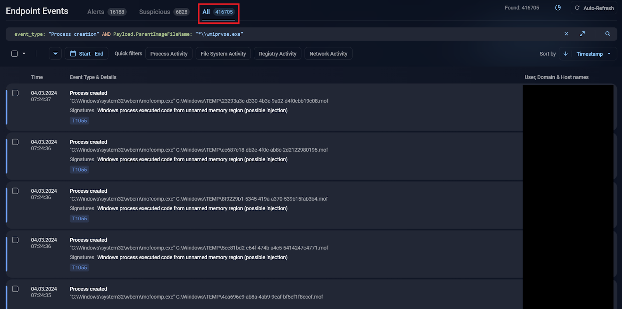Apply the Network Activity quick filter
The height and width of the screenshot is (309, 622).
tap(328, 54)
